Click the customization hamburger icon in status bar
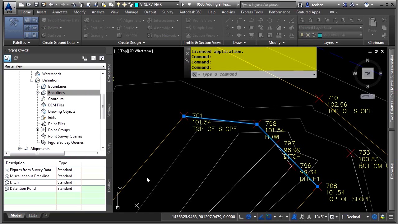 tap(391, 217)
